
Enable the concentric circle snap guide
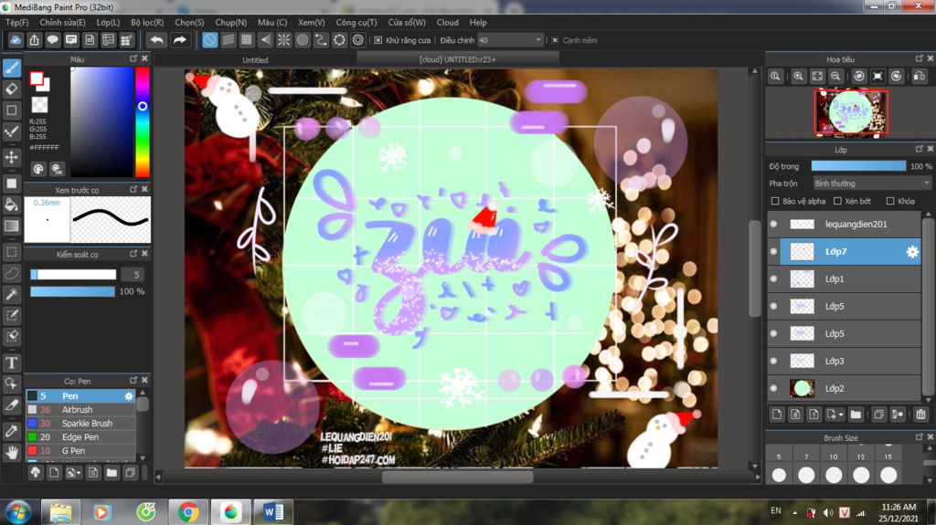(x=303, y=40)
